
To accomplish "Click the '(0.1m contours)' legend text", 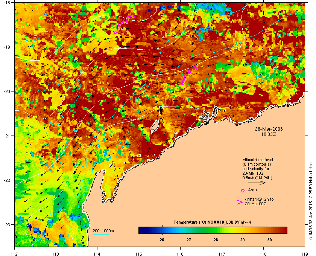I will coord(257,164).
